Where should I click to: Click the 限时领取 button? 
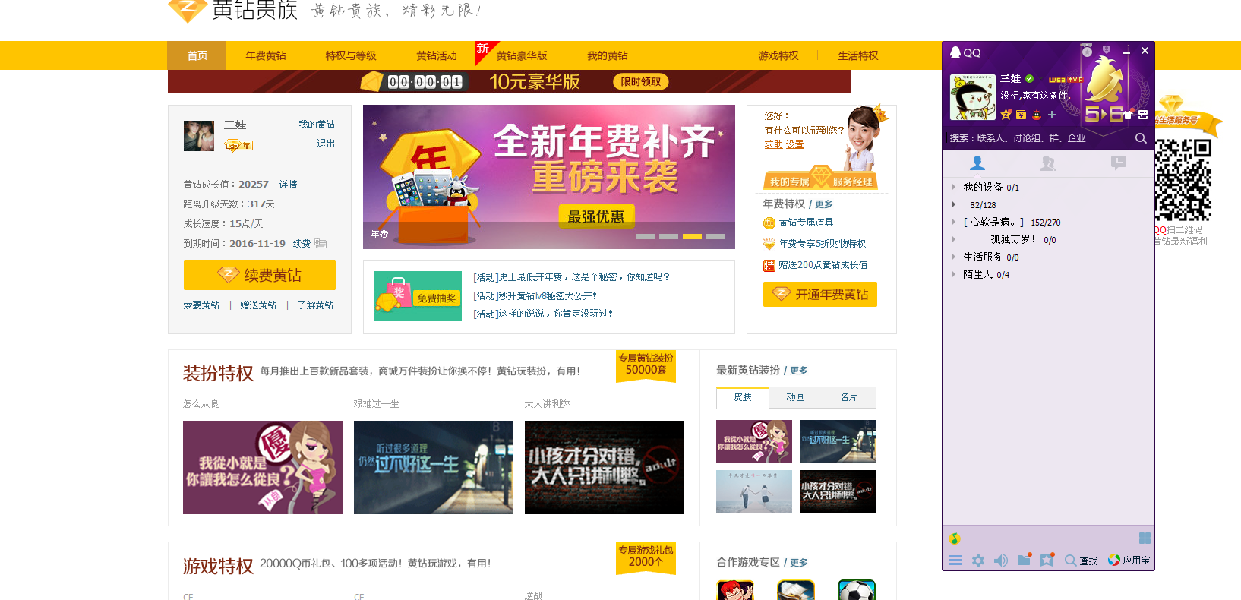(641, 82)
